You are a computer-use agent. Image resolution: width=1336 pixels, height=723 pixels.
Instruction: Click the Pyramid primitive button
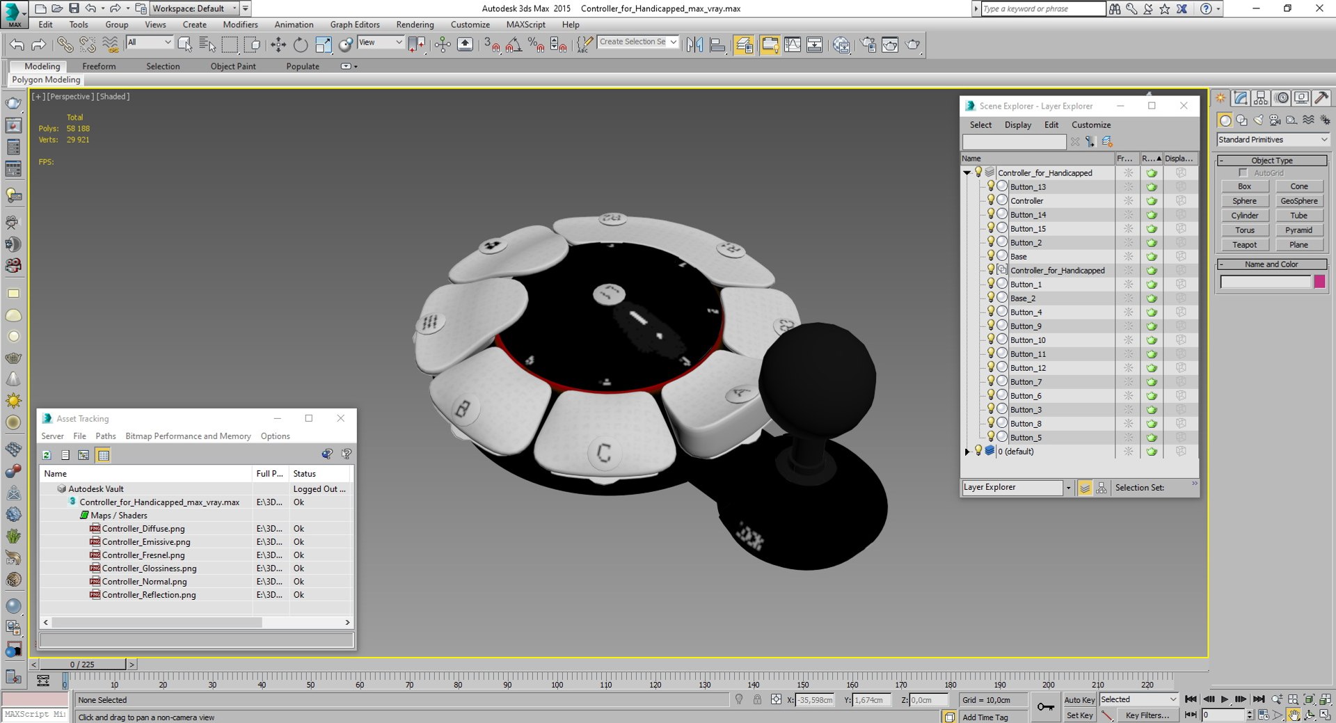pos(1298,230)
